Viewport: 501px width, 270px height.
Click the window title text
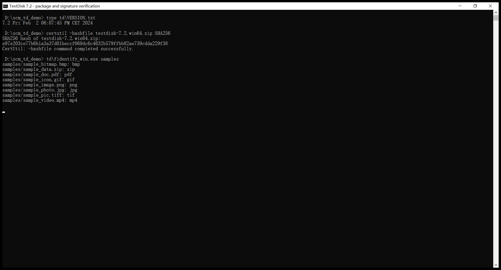(55, 6)
